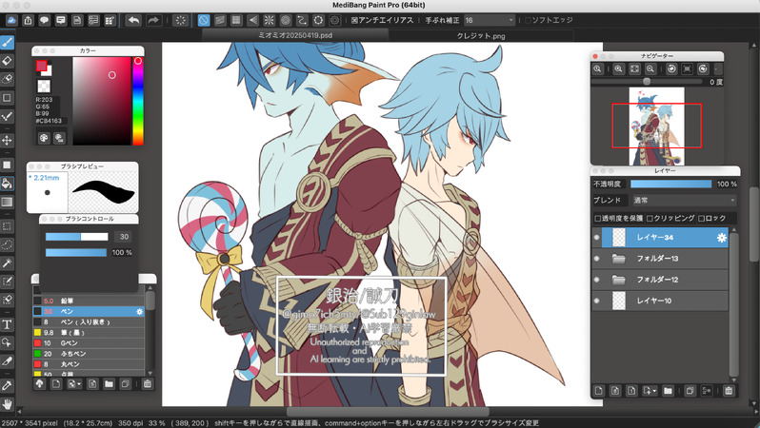Viewport: 760px width, 428px height.
Task: Select the Hand pan tool
Action: point(7,404)
